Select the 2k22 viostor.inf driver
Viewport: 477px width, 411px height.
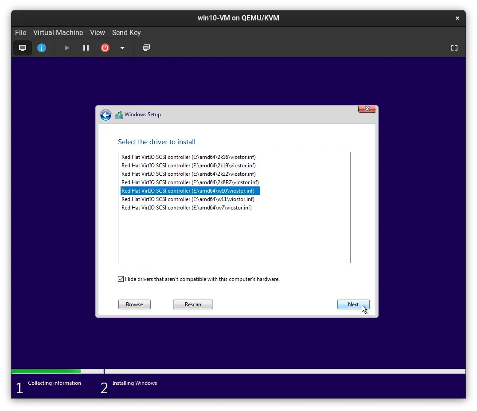click(x=188, y=174)
